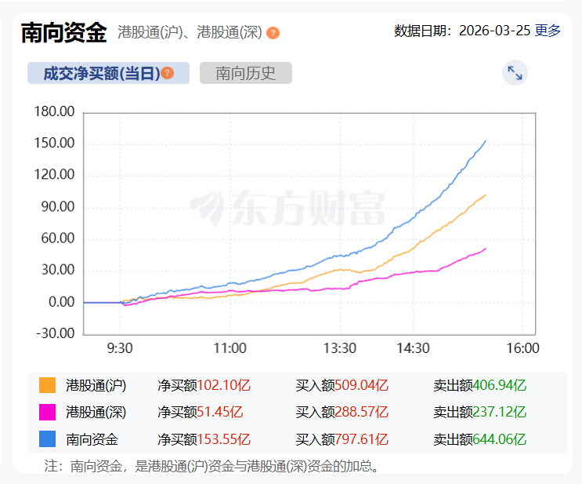Viewport: 582px width, 484px height.
Task: Click net buy value 153.55亿
Action: pyautogui.click(x=224, y=439)
